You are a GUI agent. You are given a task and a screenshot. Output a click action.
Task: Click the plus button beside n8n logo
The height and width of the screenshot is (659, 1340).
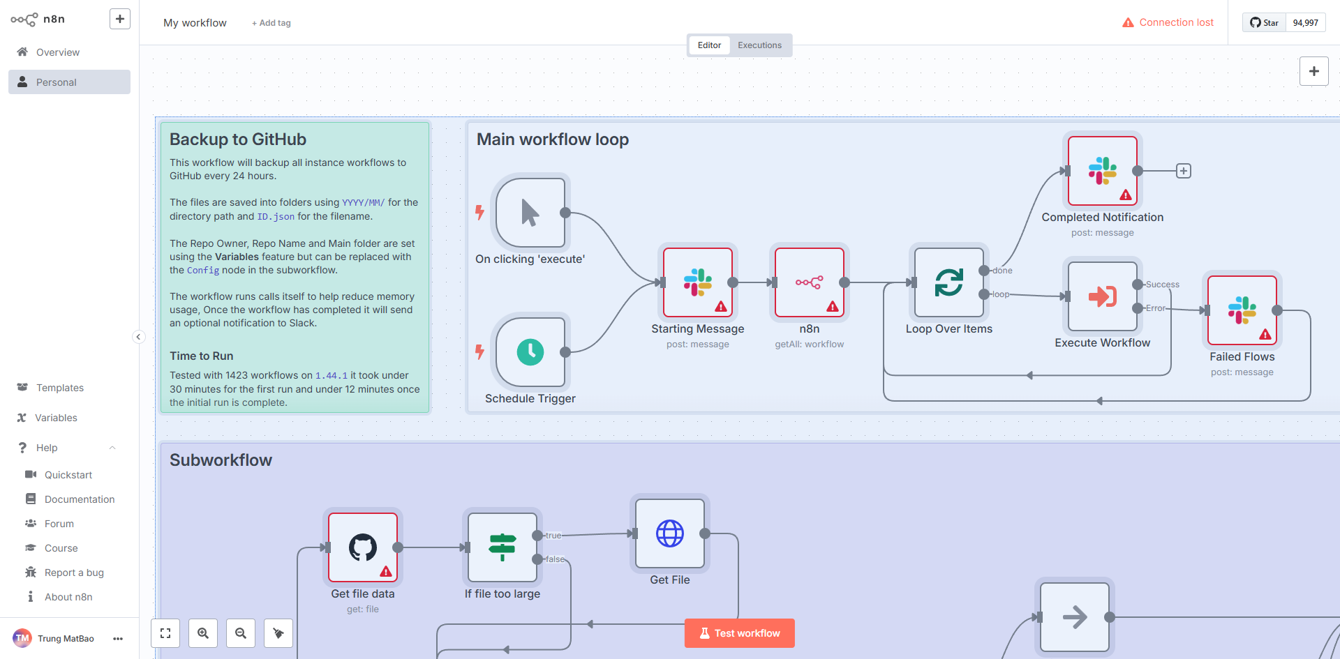point(120,19)
